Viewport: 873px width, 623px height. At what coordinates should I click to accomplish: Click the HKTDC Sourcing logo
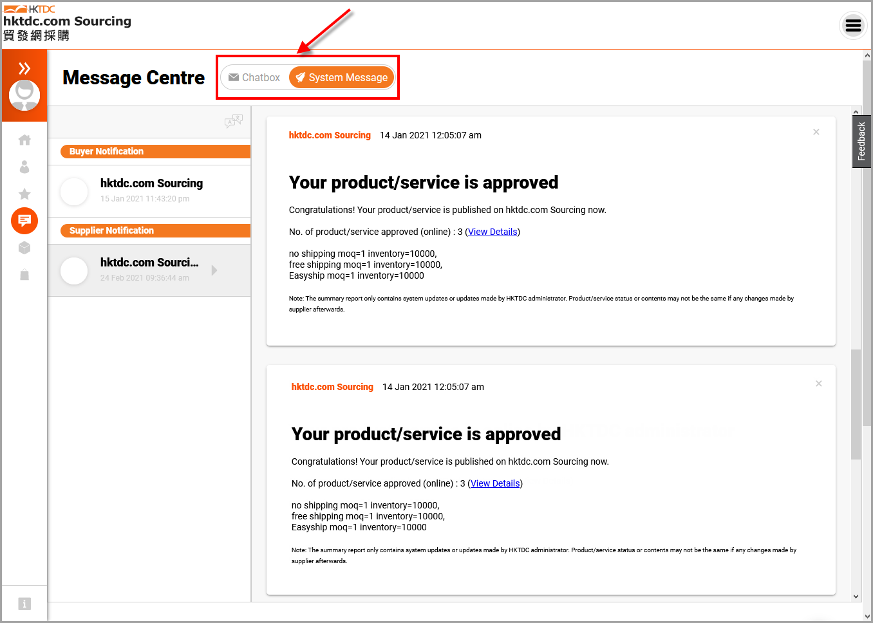coord(67,24)
